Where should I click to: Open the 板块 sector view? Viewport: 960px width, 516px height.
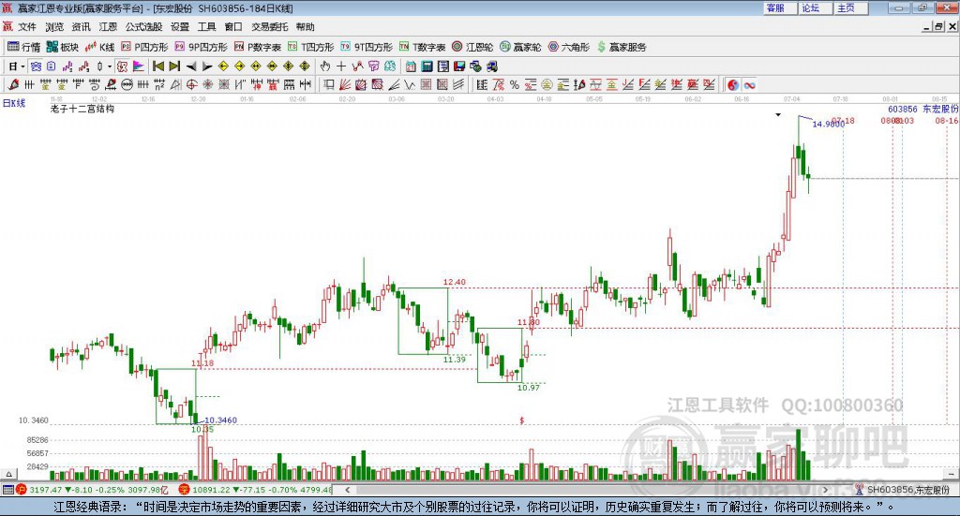pos(63,47)
